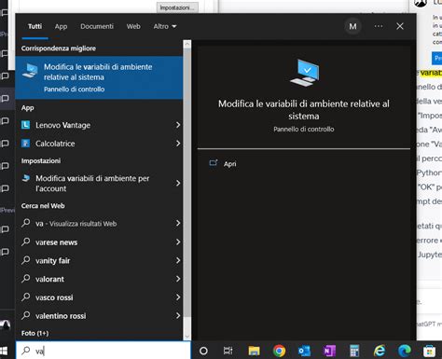
Task: Select 'varese news' web suggestion
Action: tap(99, 242)
